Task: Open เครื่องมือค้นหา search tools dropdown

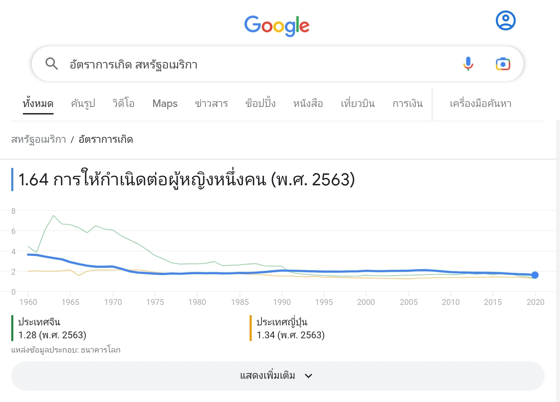Action: [x=481, y=103]
